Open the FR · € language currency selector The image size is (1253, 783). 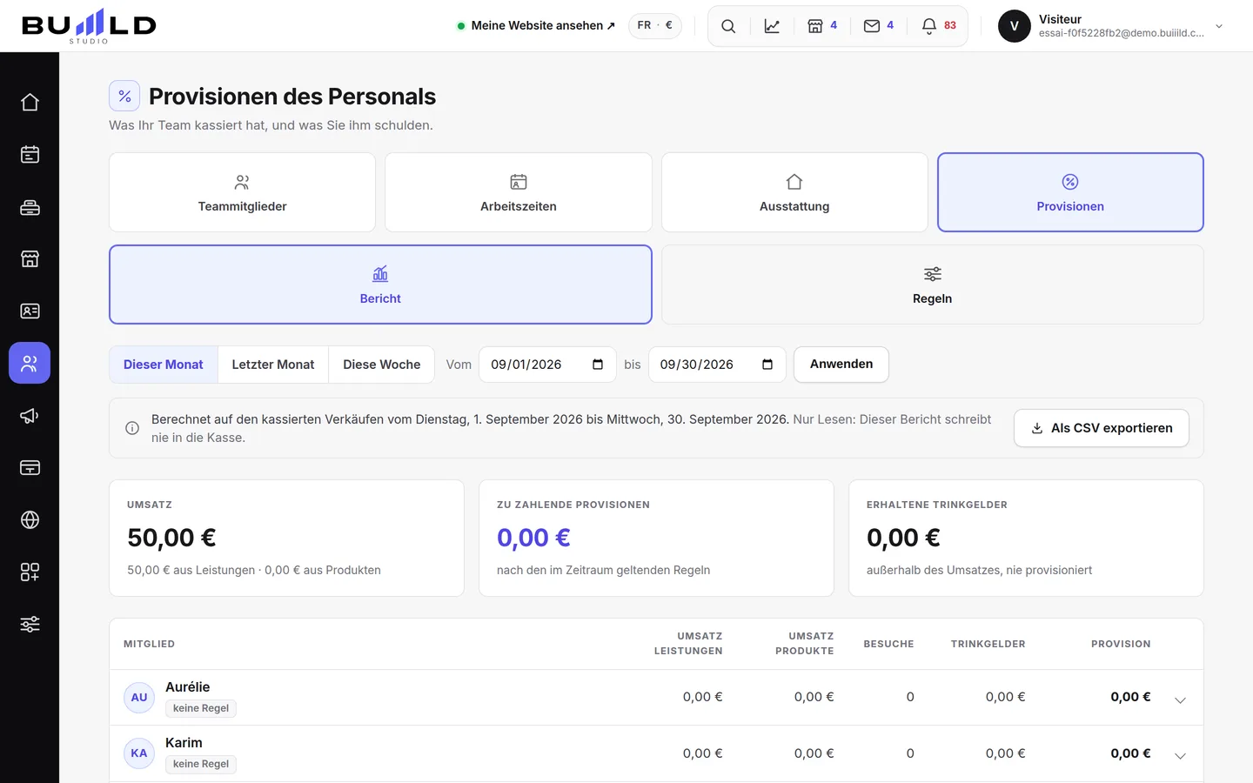pos(655,25)
